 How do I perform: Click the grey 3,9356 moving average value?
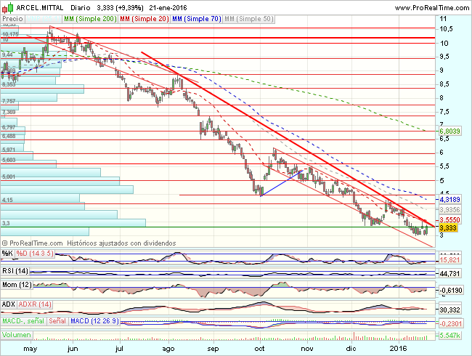[449, 210]
